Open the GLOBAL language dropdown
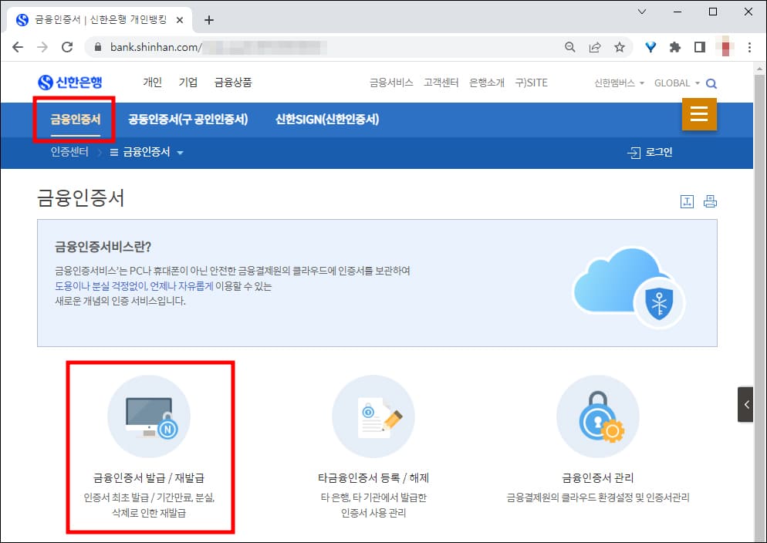767x543 pixels. click(673, 83)
